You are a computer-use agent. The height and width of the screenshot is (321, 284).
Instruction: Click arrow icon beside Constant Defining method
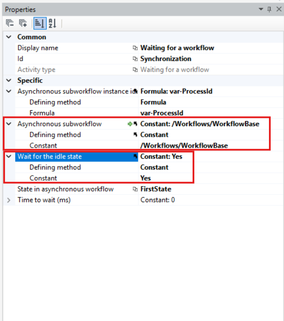[135, 135]
